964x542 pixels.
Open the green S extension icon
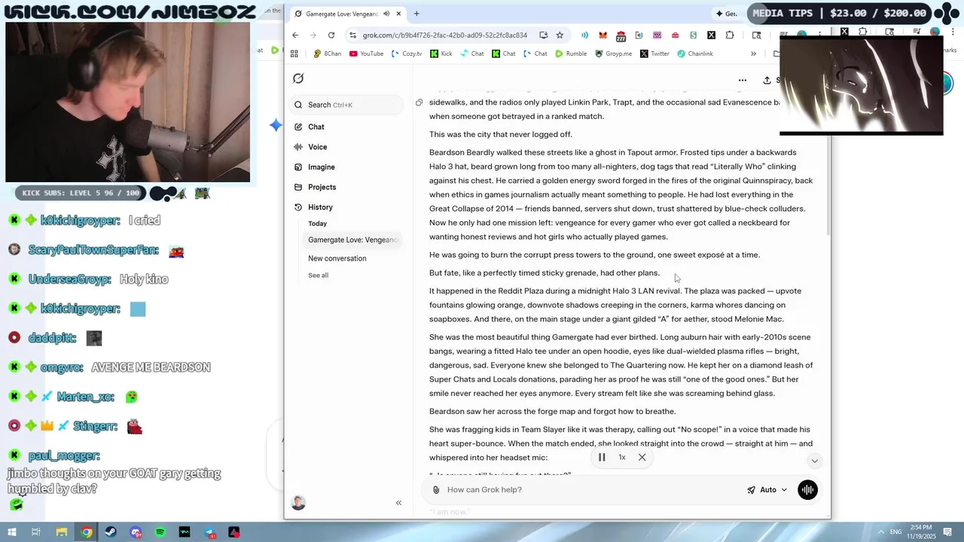tap(693, 35)
